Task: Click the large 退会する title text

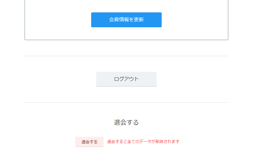Action: pyautogui.click(x=126, y=122)
